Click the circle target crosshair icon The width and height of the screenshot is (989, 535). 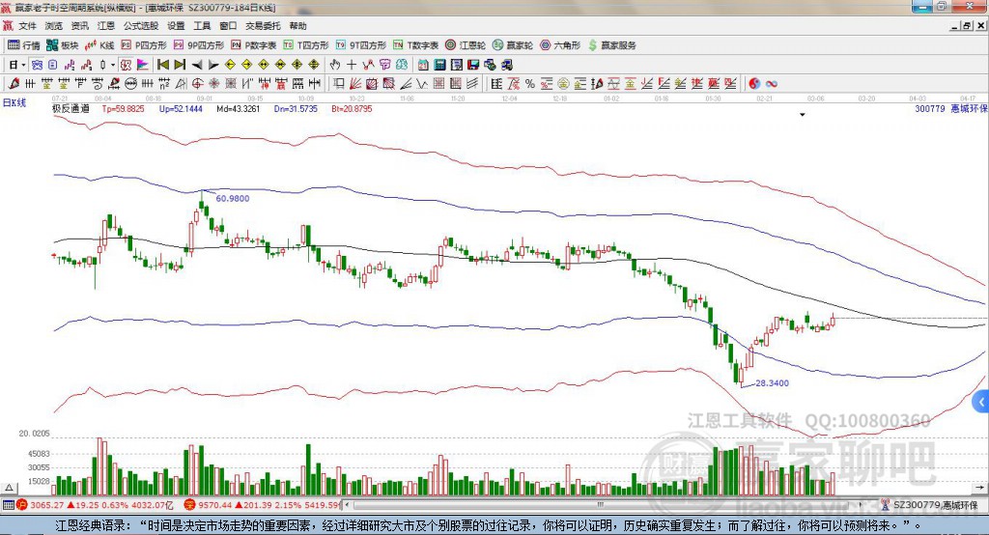pyautogui.click(x=197, y=83)
